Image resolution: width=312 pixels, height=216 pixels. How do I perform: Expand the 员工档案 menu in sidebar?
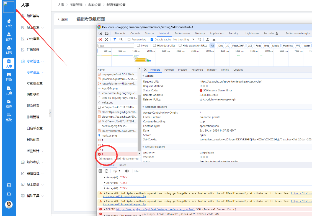pos(32,27)
